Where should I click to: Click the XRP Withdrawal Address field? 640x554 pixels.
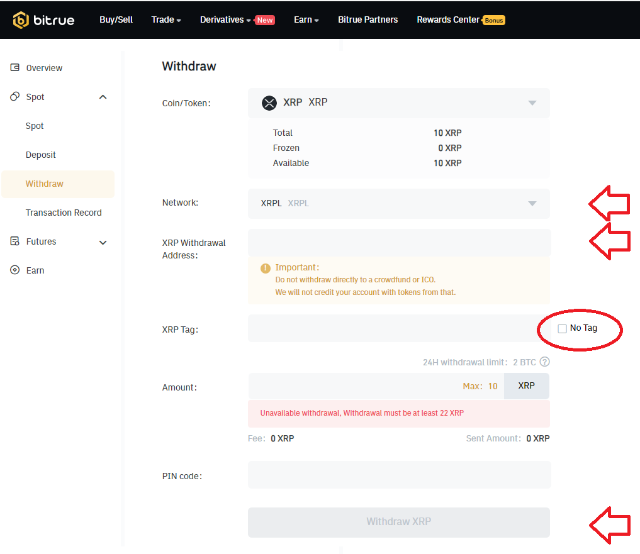click(x=399, y=243)
